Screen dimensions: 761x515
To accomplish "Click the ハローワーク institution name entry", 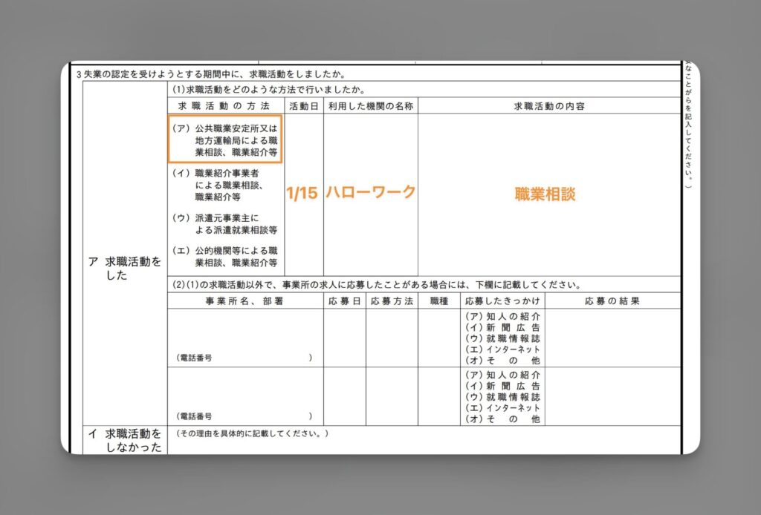I will 371,191.
